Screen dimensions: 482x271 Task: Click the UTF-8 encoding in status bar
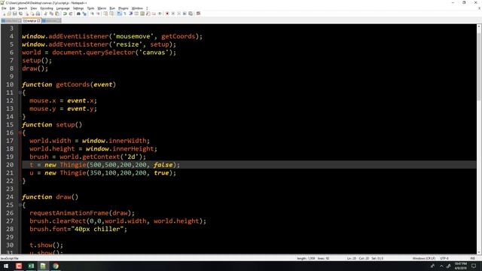click(x=444, y=258)
